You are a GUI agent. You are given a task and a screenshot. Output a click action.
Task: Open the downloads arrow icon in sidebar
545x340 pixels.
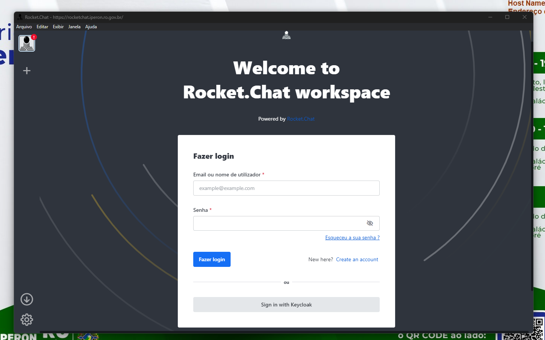click(x=27, y=299)
